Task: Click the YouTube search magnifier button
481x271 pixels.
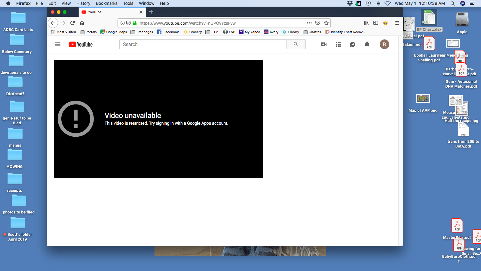Action: (296, 44)
